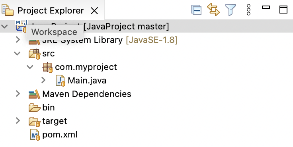The width and height of the screenshot is (293, 147).
Task: Toggle Link with Editor arrows icon
Action: pos(213,10)
